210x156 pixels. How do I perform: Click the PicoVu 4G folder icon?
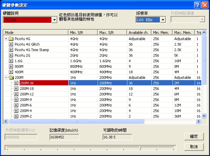11,39
